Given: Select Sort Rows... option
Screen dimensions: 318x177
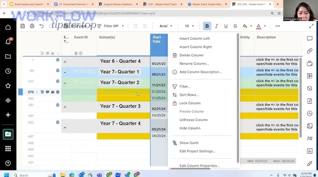Looking at the screenshot, I should point(189,95).
